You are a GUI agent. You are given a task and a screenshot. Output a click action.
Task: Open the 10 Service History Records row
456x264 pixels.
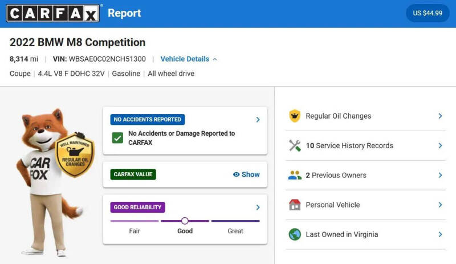pyautogui.click(x=365, y=145)
